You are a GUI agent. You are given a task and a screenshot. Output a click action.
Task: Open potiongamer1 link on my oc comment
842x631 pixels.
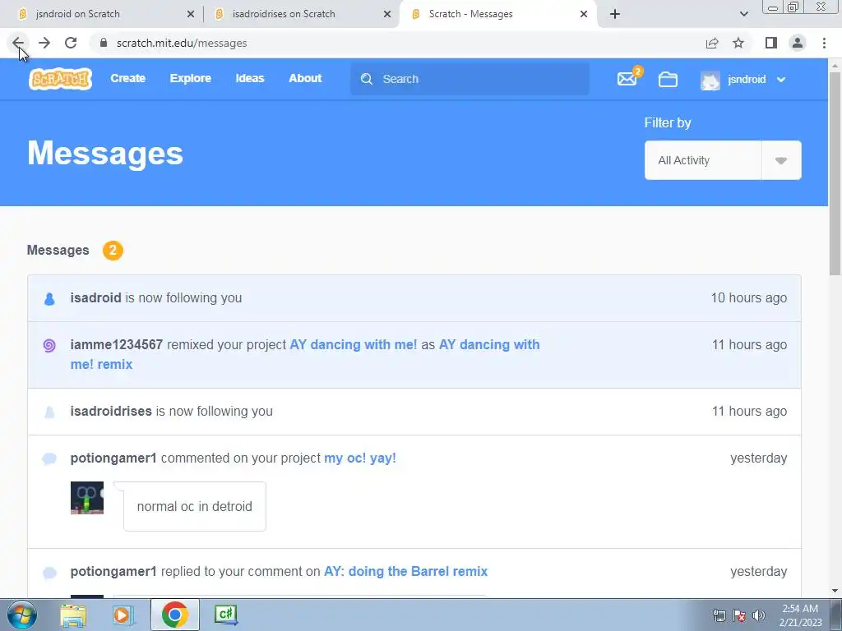point(113,458)
